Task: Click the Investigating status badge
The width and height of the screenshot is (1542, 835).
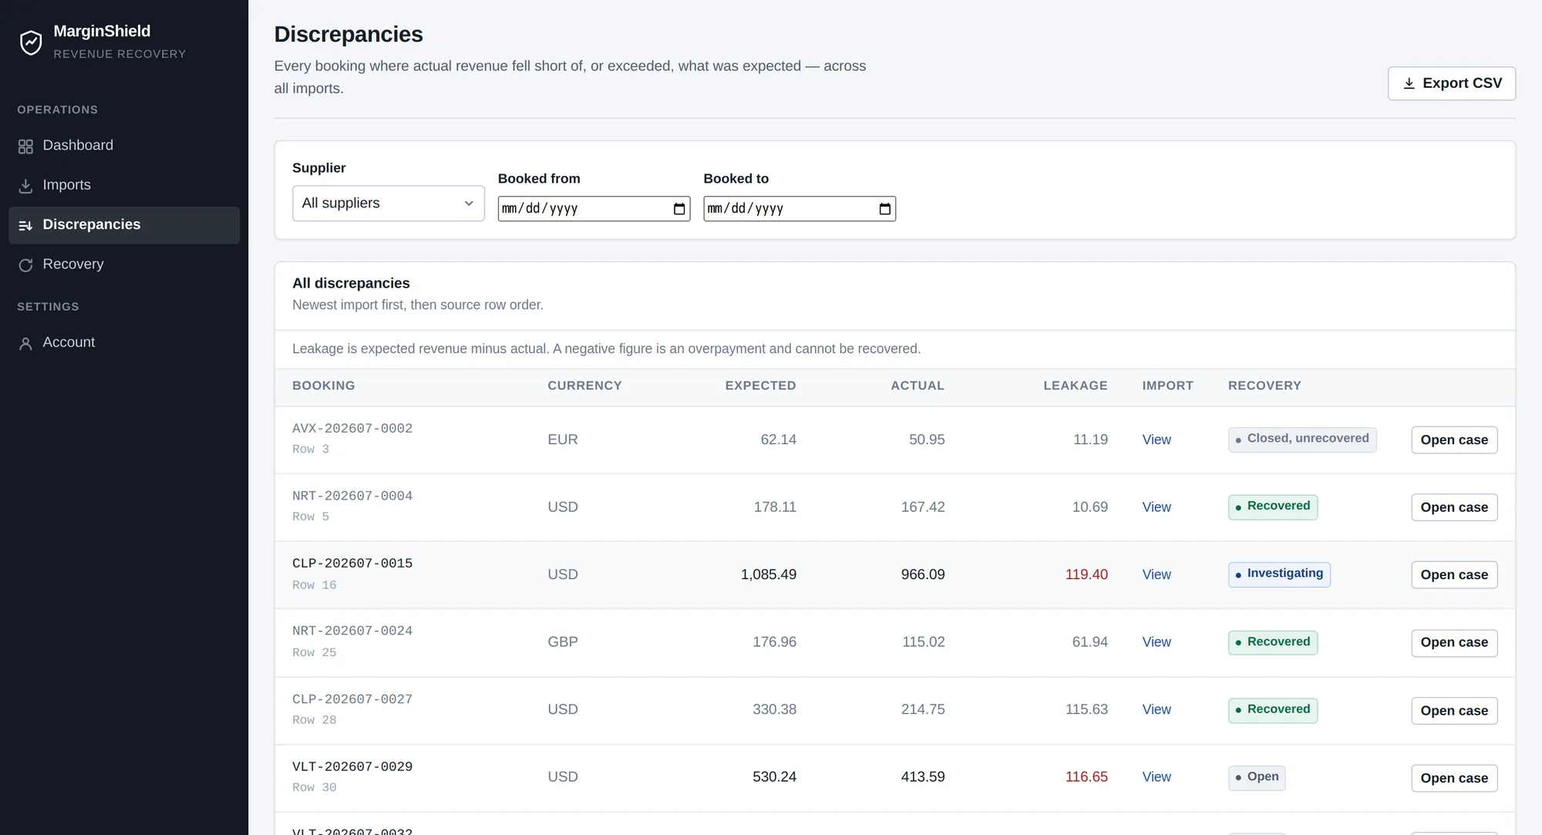Action: point(1279,574)
